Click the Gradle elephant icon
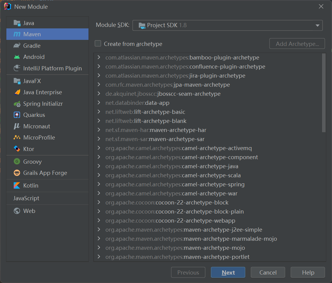Image resolution: width=332 pixels, height=283 pixels. (x=17, y=46)
